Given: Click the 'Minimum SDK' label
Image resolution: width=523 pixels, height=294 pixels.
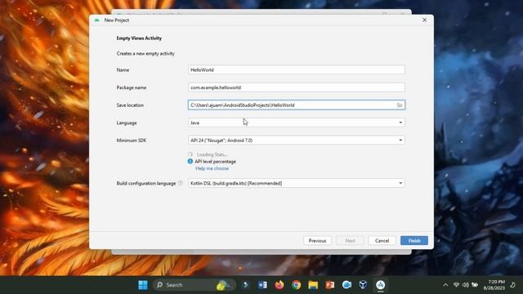Looking at the screenshot, I should 132,140.
